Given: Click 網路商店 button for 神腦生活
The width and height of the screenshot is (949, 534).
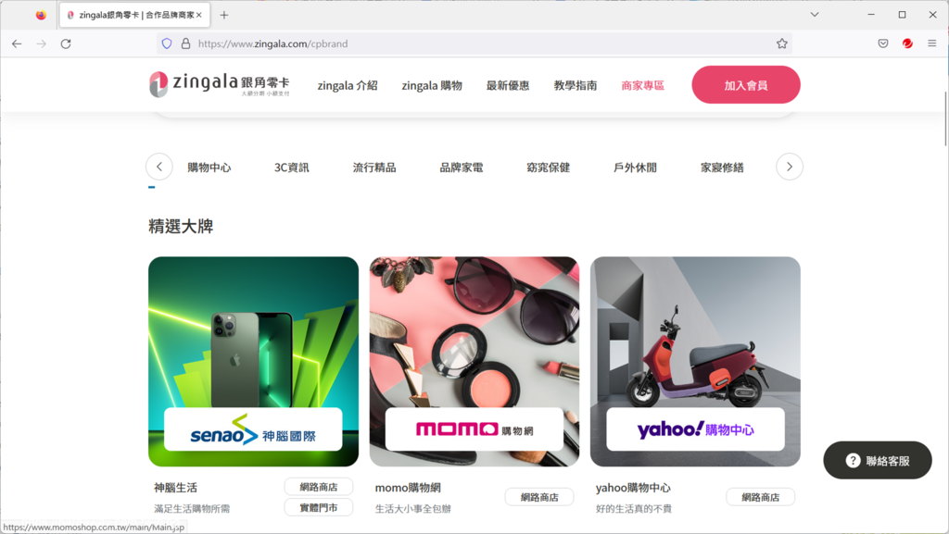Looking at the screenshot, I should 319,487.
